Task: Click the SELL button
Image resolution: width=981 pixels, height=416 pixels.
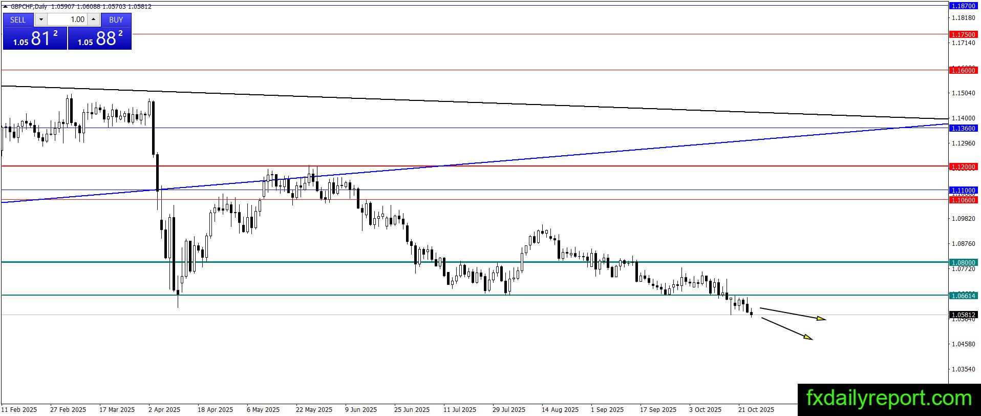Action: click(x=18, y=19)
